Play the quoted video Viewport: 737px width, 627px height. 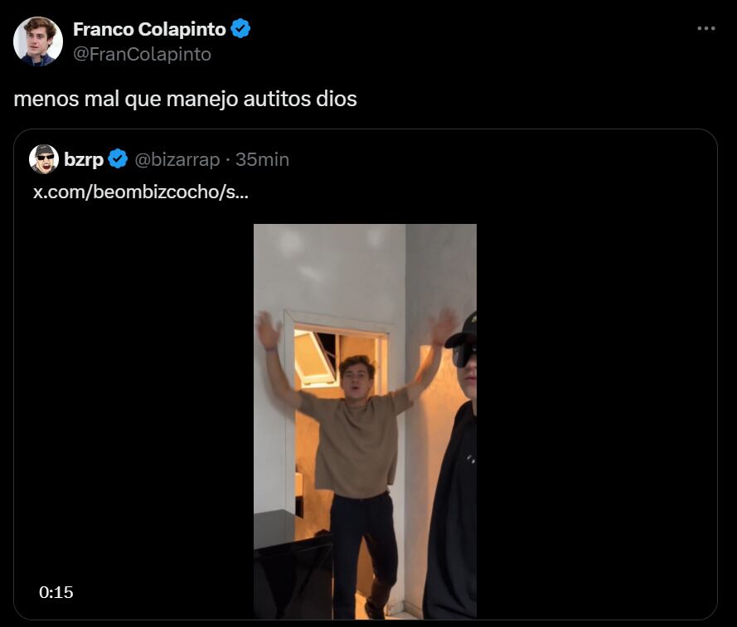click(366, 421)
